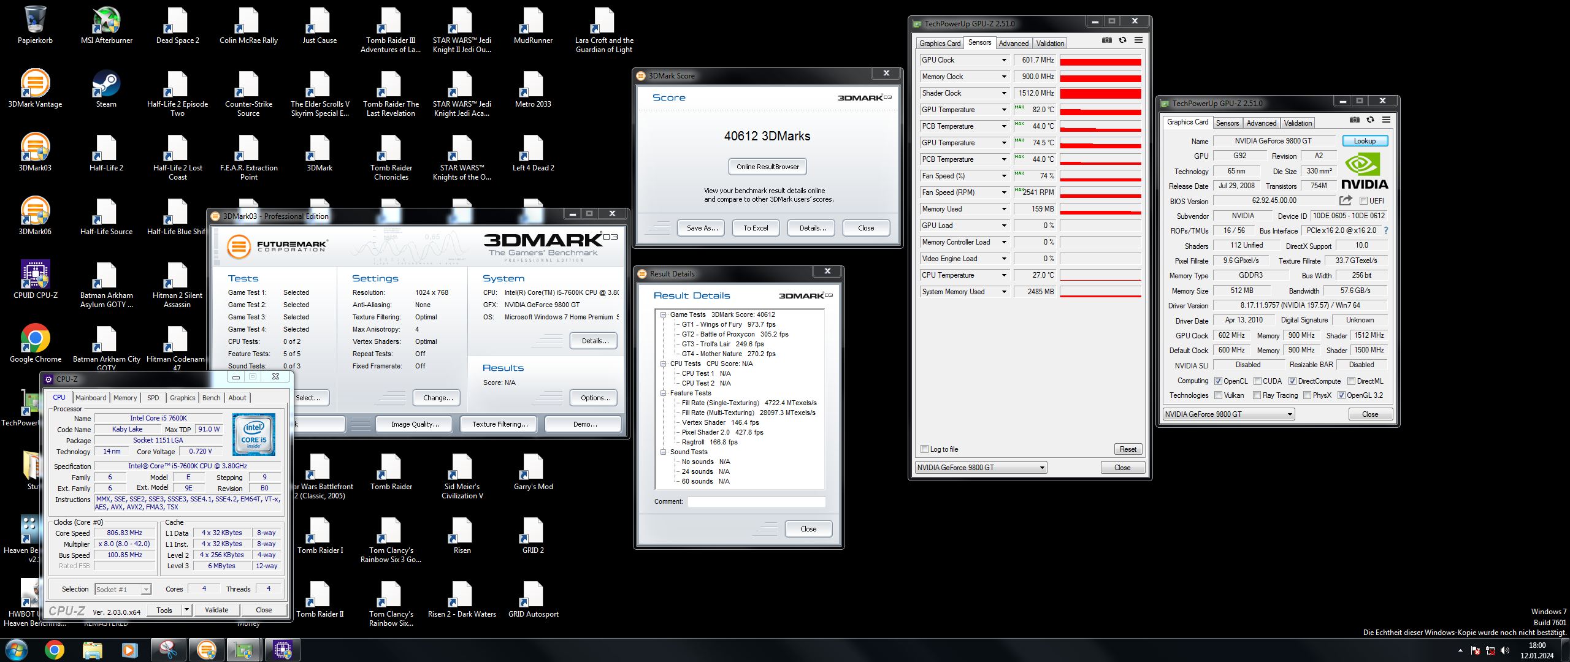Switch to the Mainboard tab in CPU-Z

tap(91, 398)
